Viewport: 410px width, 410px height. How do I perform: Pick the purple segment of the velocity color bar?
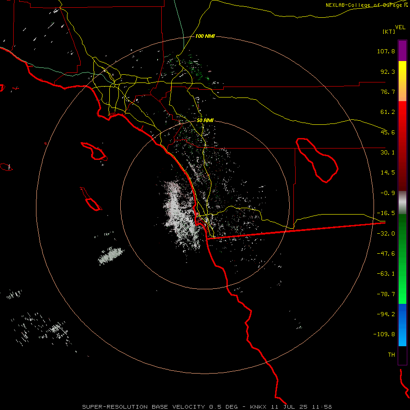402,51
